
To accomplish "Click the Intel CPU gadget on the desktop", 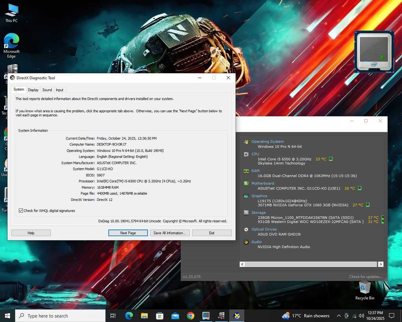I will [374, 52].
